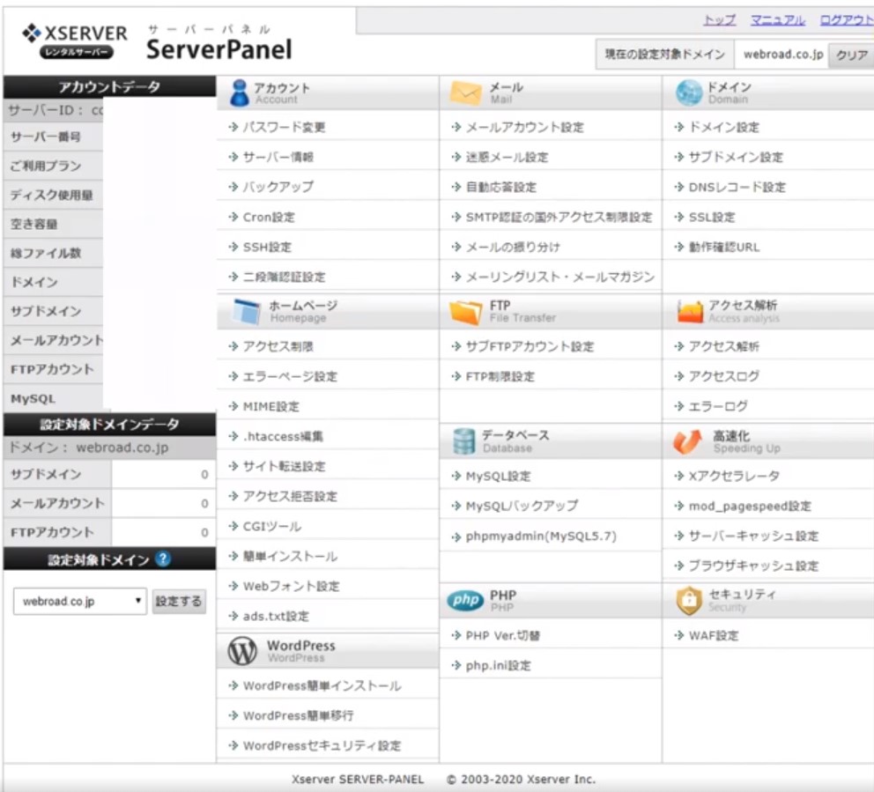Click the 設定する button
The width and height of the screenshot is (874, 792).
point(179,602)
